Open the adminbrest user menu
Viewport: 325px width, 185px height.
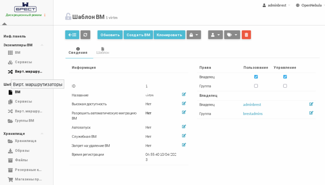(x=276, y=5)
